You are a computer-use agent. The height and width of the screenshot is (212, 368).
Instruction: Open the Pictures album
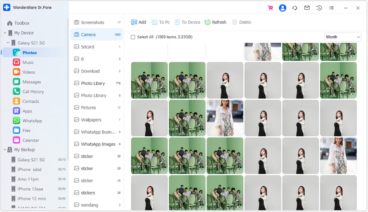97,108
